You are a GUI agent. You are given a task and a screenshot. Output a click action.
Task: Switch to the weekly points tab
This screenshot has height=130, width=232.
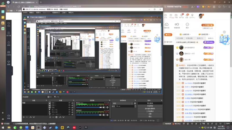(x=189, y=38)
